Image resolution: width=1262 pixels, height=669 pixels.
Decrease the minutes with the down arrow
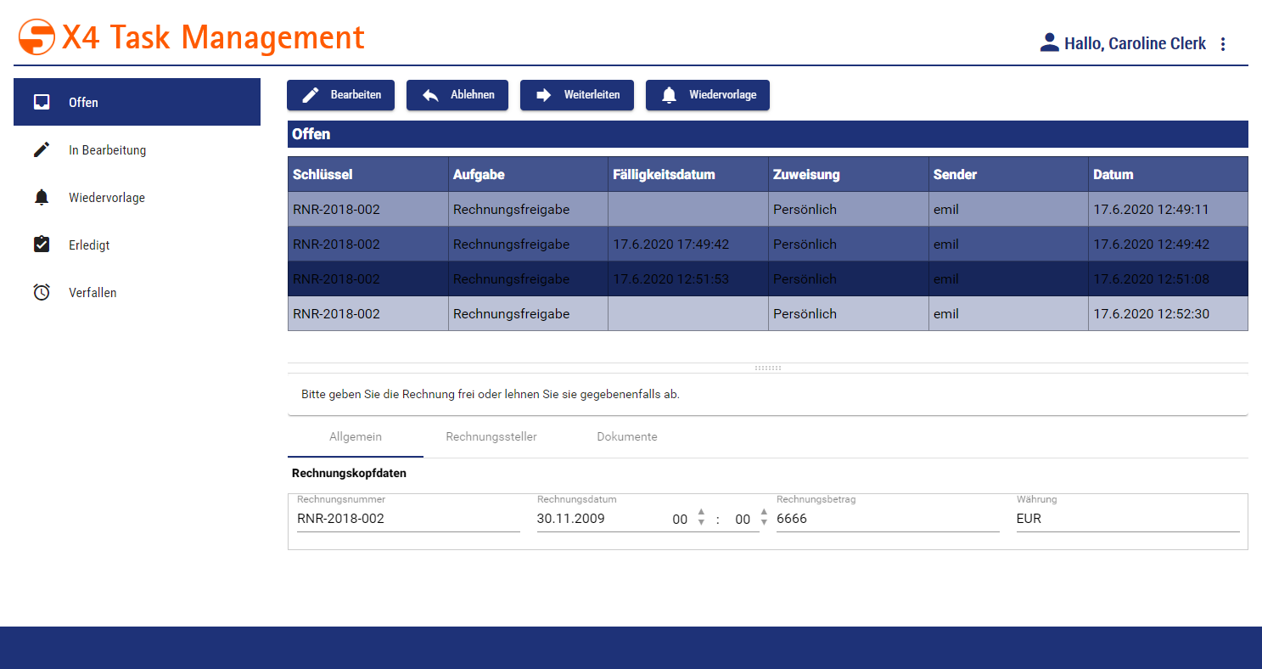pos(764,523)
